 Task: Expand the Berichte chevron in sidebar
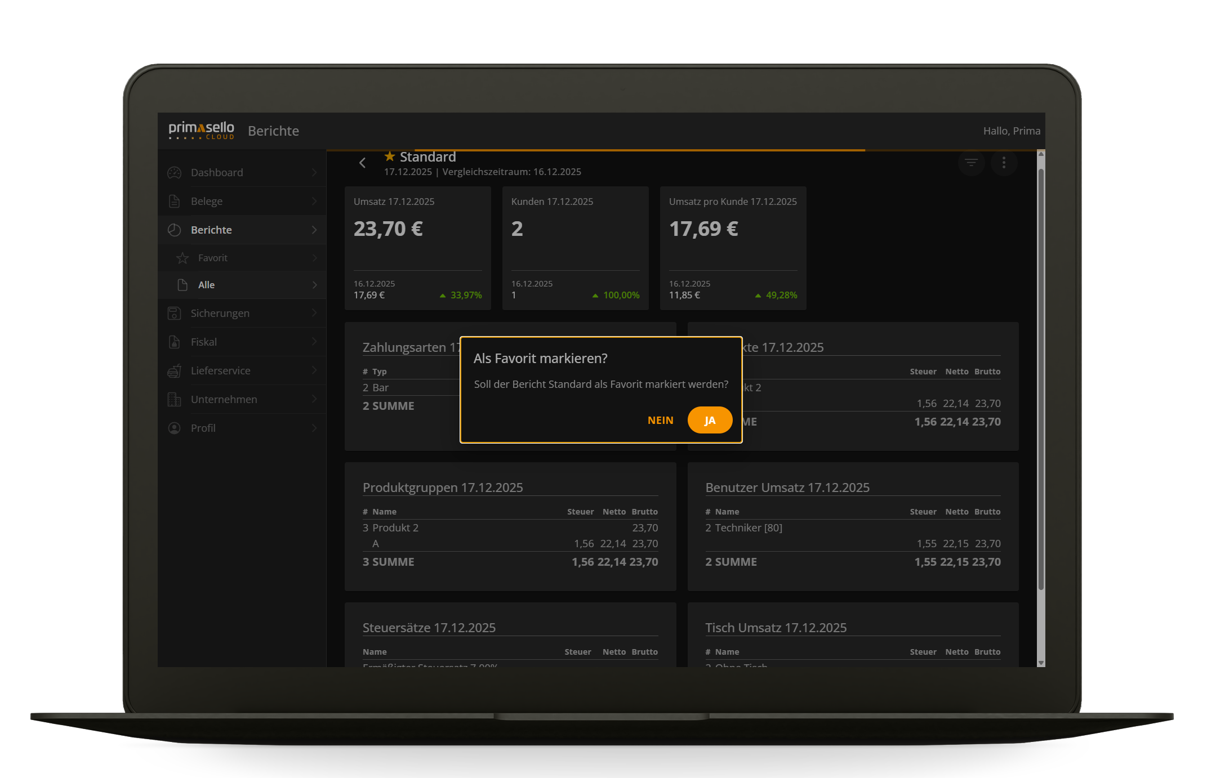[314, 230]
